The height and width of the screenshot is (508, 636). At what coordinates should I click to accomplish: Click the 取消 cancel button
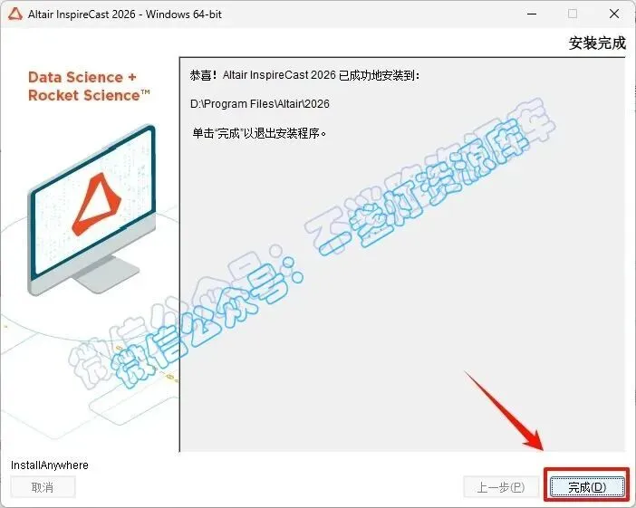pos(43,487)
